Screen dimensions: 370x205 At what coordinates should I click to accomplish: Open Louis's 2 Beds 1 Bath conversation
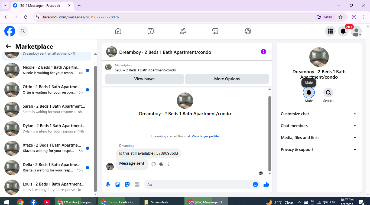click(47, 187)
